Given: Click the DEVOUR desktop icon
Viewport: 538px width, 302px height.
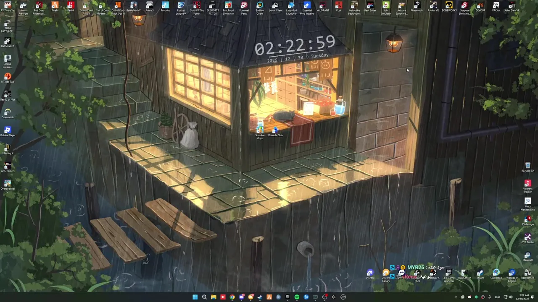Looking at the screenshot, I should [480, 7].
